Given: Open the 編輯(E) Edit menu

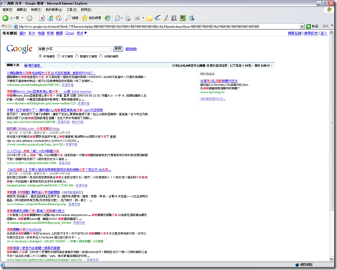Looking at the screenshot, I should (x=21, y=9).
